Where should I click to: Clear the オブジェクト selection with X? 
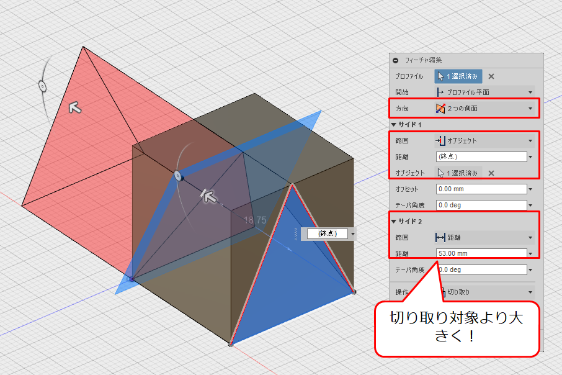point(491,173)
